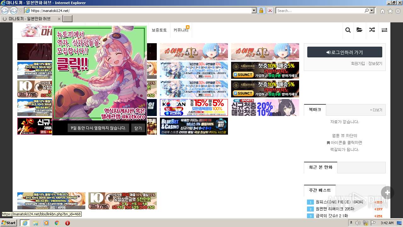Select the 마나토끼 browser tab

click(x=31, y=19)
